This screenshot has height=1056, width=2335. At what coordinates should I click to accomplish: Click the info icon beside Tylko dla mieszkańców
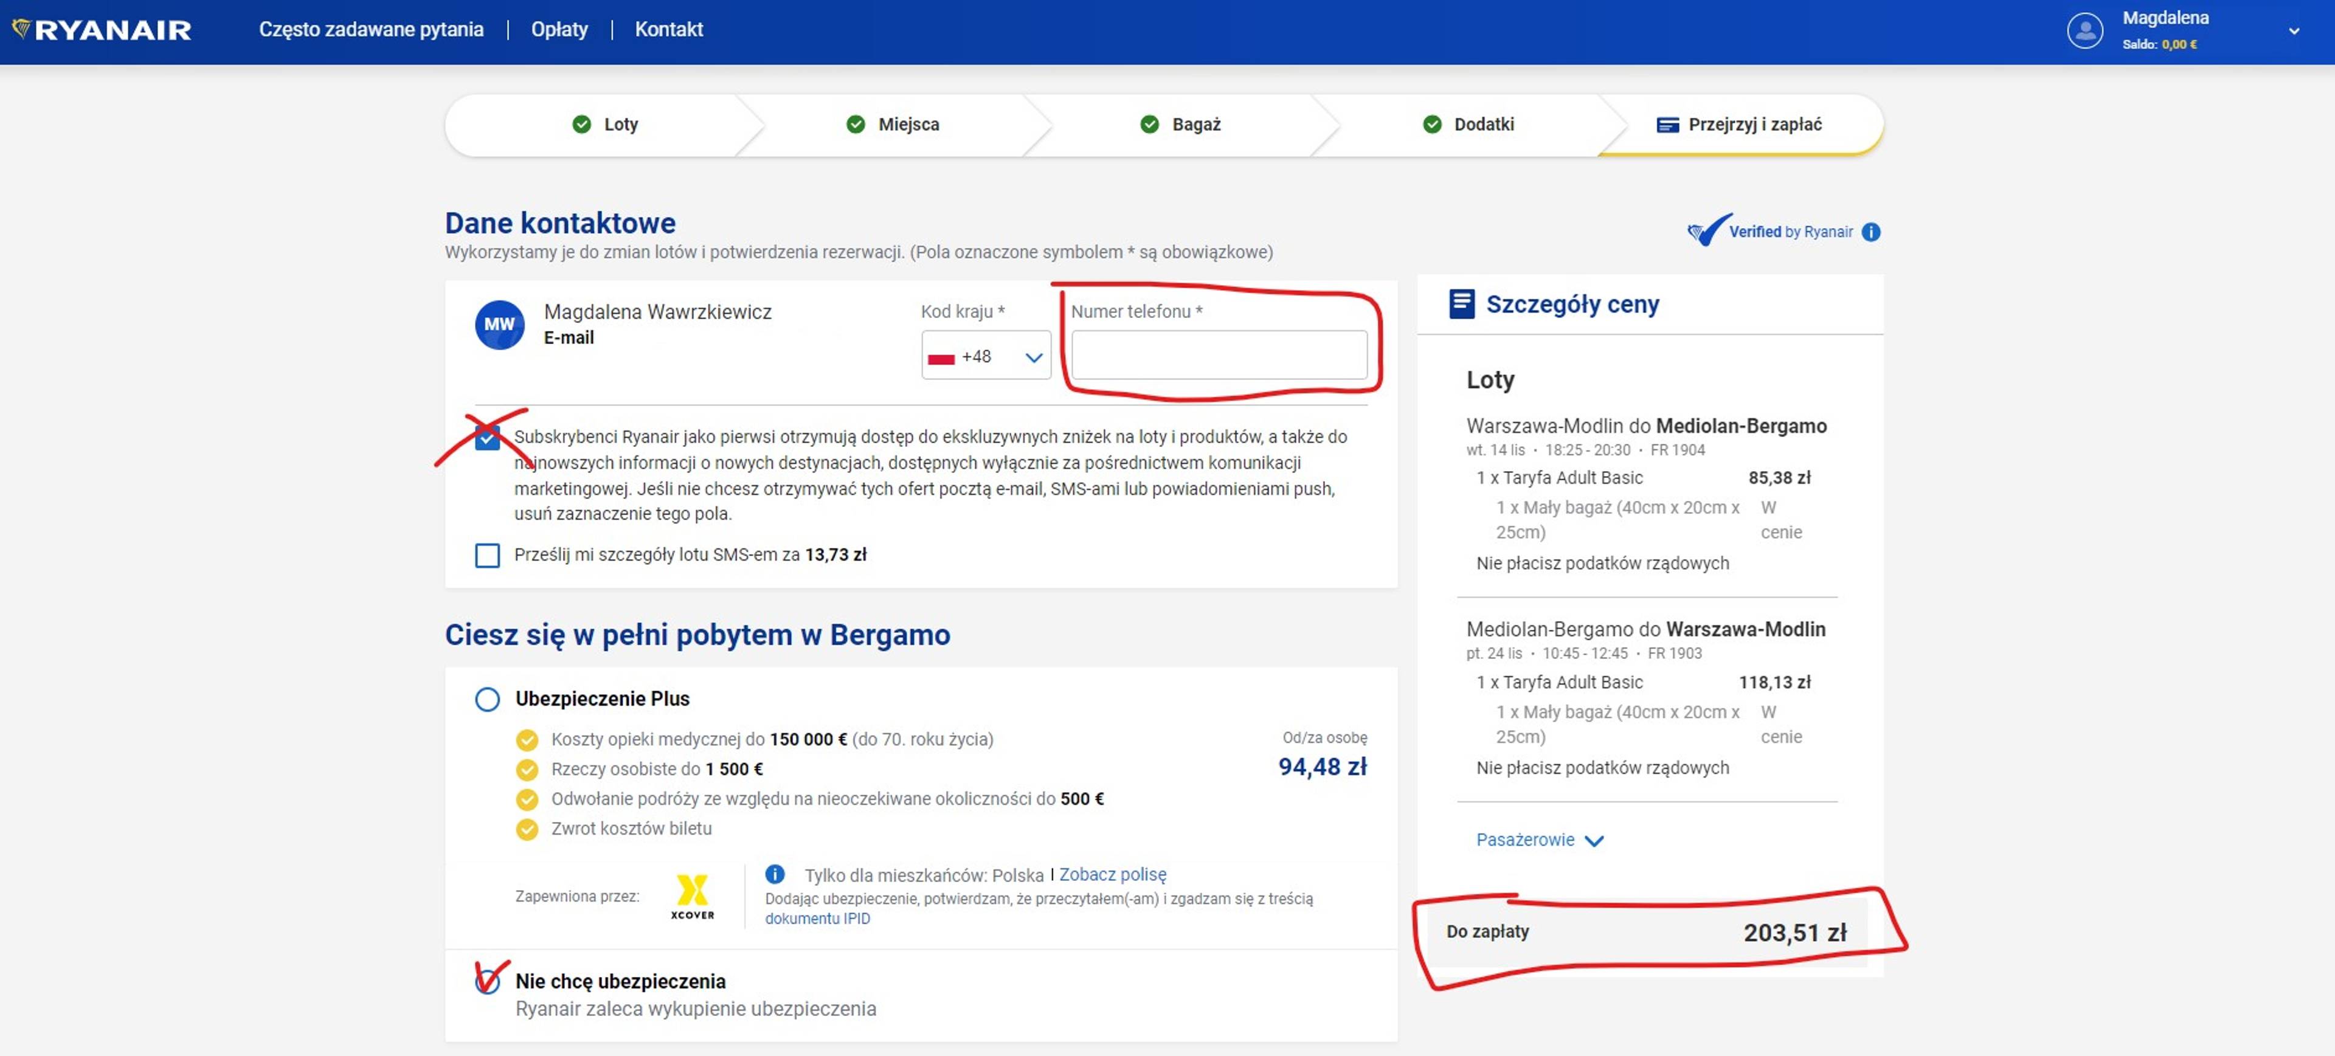775,874
